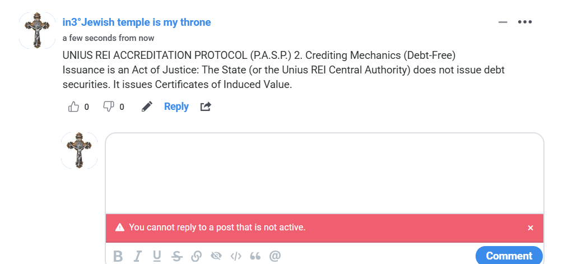Click the mention @ icon
This screenshot has width=563, height=264.
[x=275, y=256]
